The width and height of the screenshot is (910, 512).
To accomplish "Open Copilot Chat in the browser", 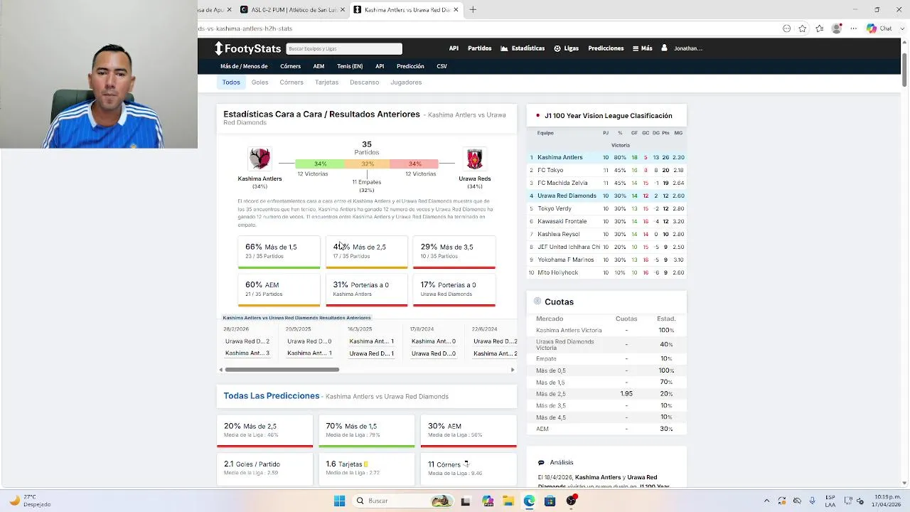I will tap(879, 28).
